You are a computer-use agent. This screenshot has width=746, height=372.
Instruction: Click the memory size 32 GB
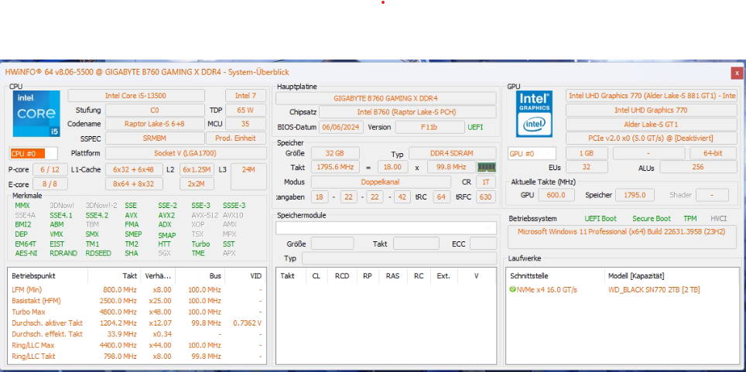coord(335,153)
